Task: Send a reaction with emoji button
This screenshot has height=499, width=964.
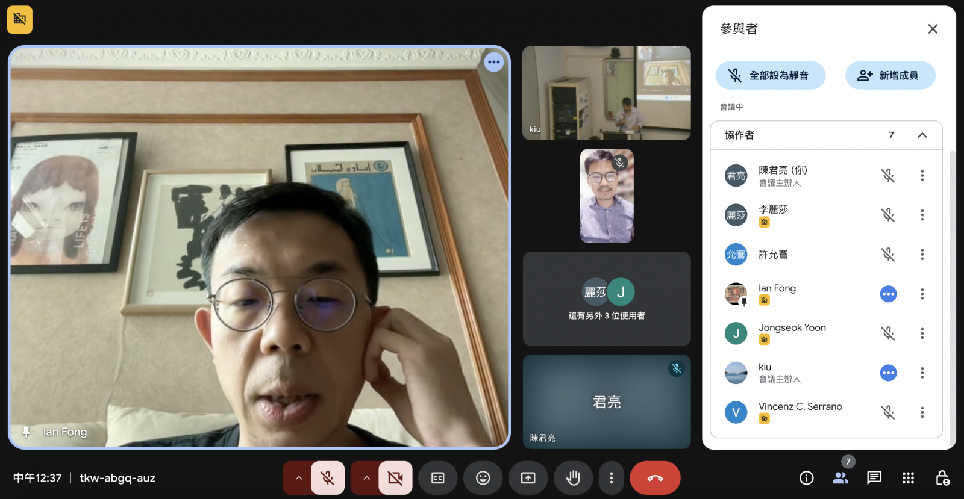Action: tap(483, 478)
